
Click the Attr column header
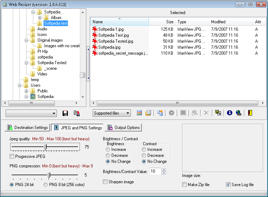tap(259, 21)
